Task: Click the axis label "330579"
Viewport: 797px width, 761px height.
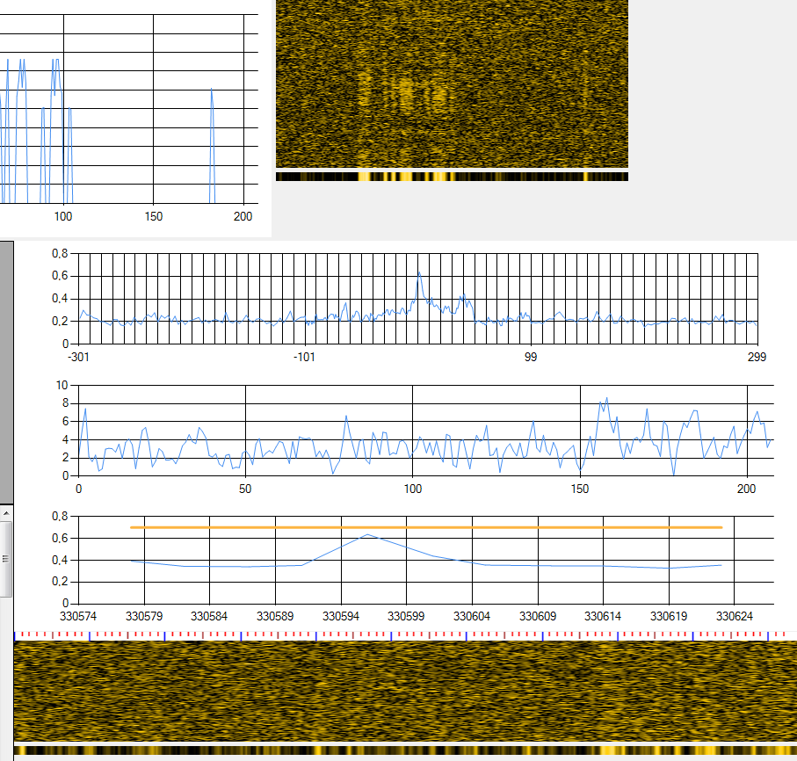Action: pos(144,616)
